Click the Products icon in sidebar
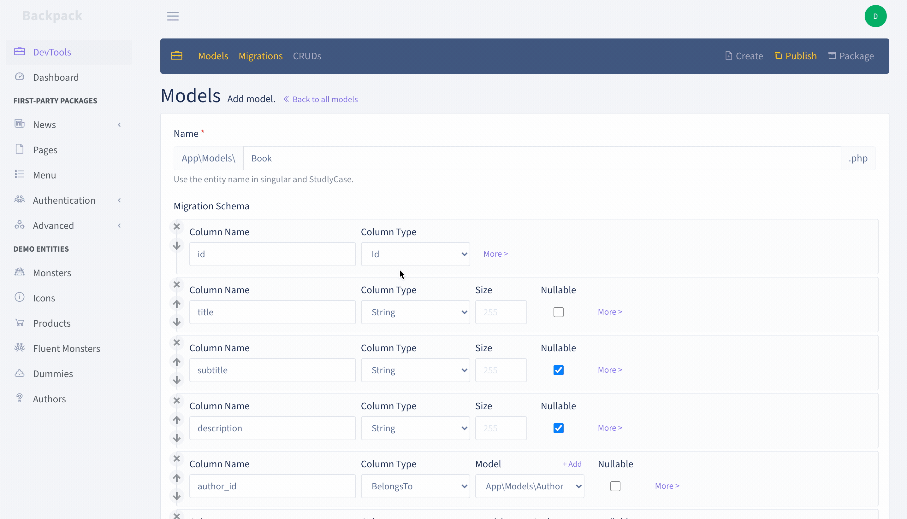The width and height of the screenshot is (907, 519). (x=19, y=322)
